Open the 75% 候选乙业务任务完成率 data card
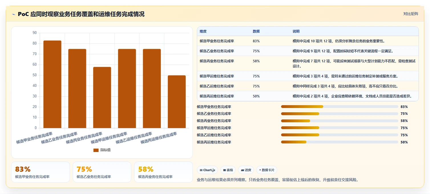 pyautogui.click(x=102, y=172)
